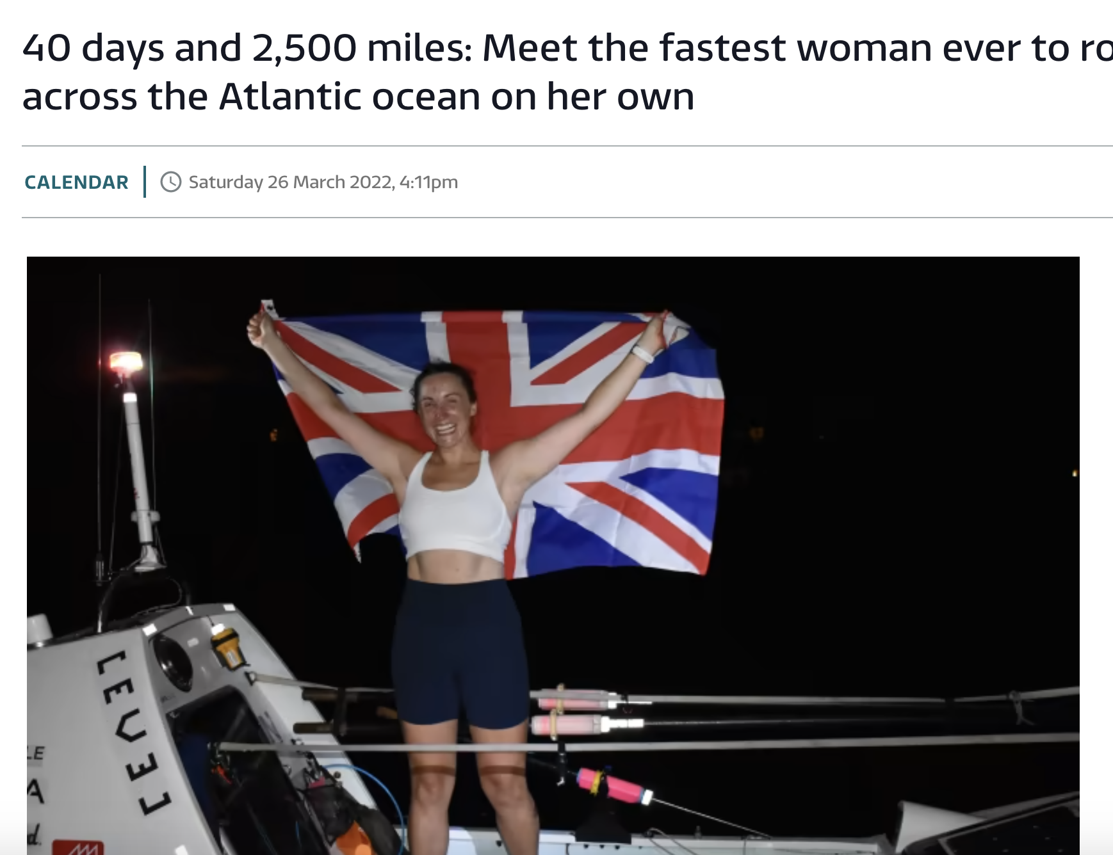Select the date Saturday 26 March 2022
The image size is (1113, 855).
[x=291, y=182]
